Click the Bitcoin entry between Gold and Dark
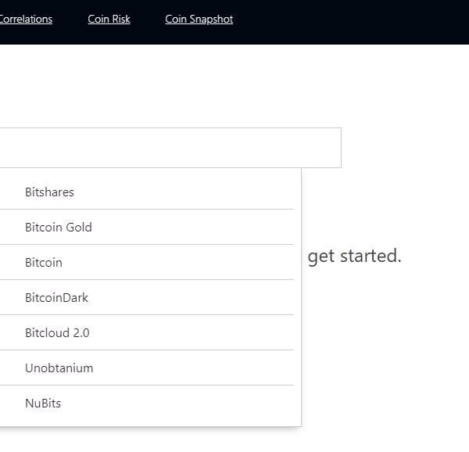 [44, 262]
